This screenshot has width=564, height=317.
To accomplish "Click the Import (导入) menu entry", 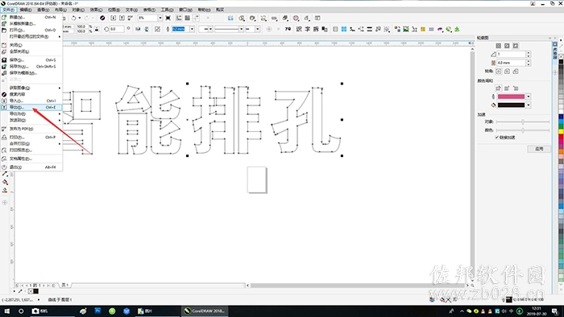I will pyautogui.click(x=31, y=101).
